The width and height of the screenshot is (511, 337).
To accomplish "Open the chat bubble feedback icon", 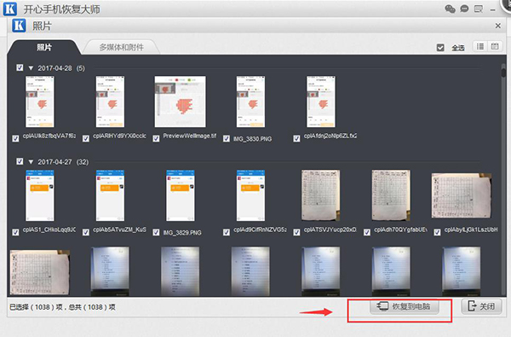I will click(464, 9).
